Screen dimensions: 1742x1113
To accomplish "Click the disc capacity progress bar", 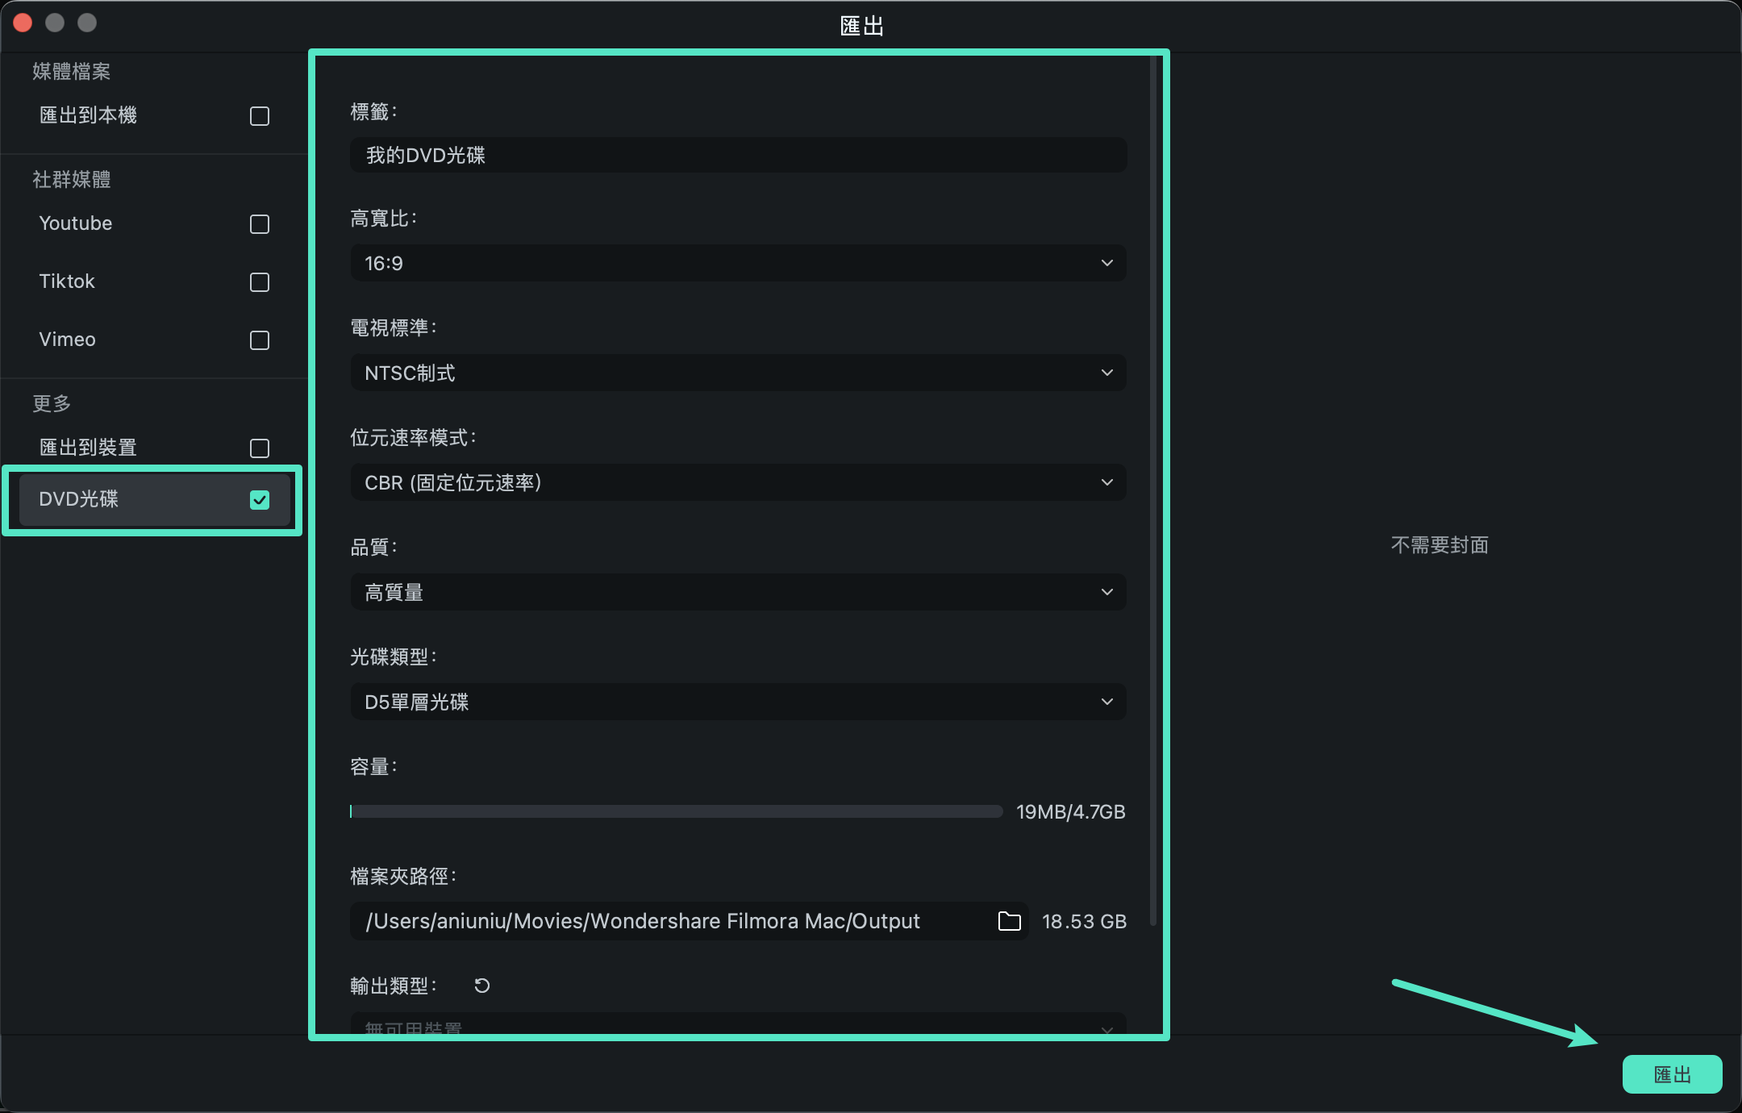I will [x=676, y=811].
